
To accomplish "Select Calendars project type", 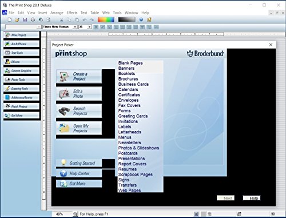I will pos(128,89).
